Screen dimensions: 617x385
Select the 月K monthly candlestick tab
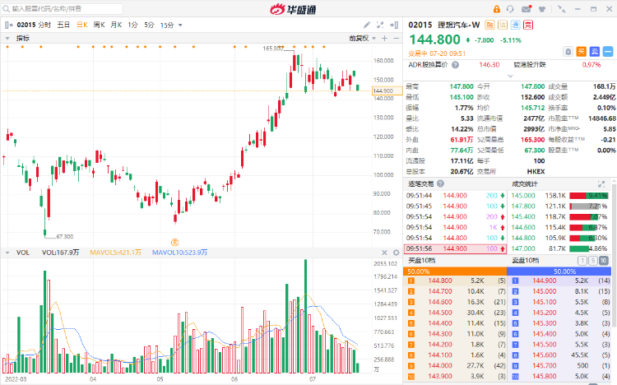pyautogui.click(x=116, y=25)
